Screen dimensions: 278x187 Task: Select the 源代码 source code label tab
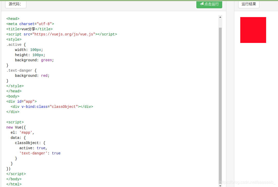coord(16,4)
